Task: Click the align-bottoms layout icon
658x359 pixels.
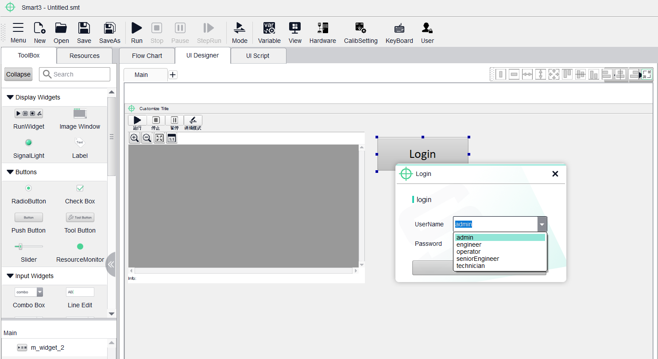Action: (594, 74)
